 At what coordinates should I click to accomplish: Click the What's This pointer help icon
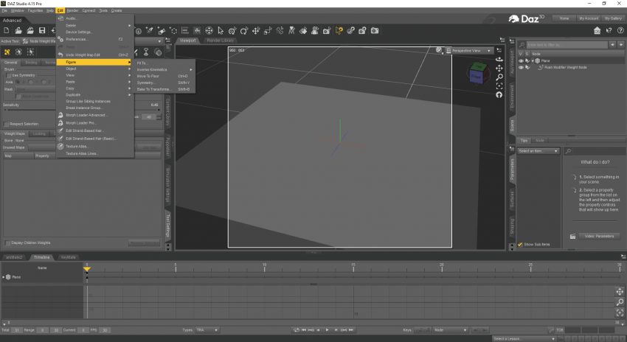(609, 30)
